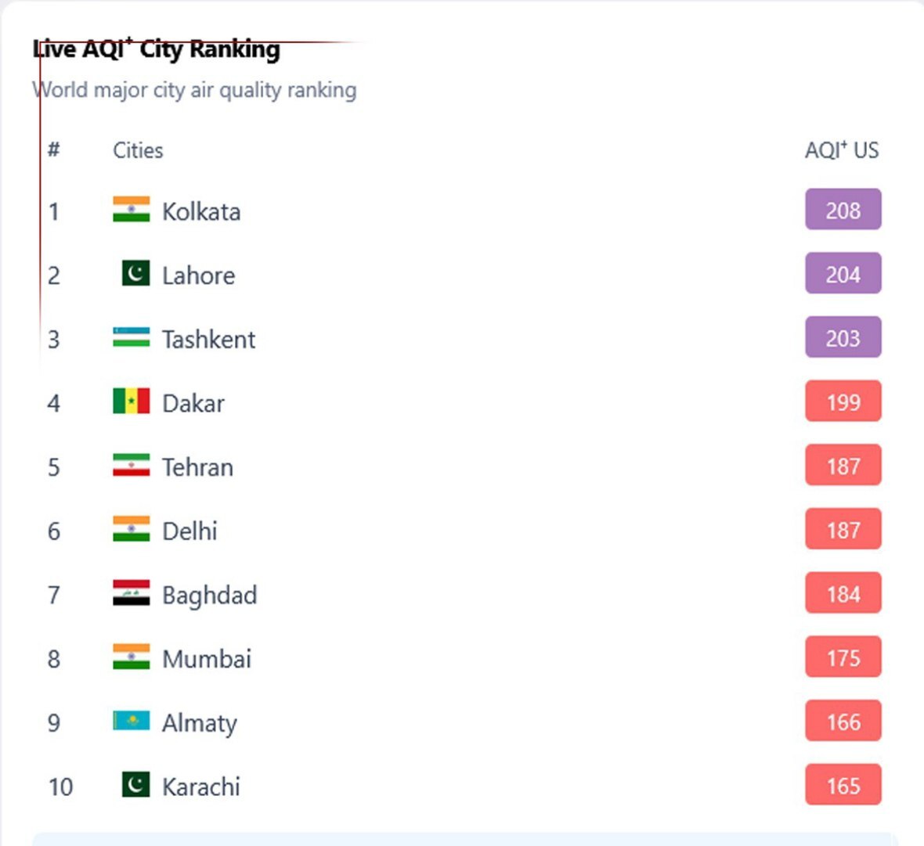This screenshot has width=924, height=846.
Task: Select the Tashkent city name
Action: point(208,339)
